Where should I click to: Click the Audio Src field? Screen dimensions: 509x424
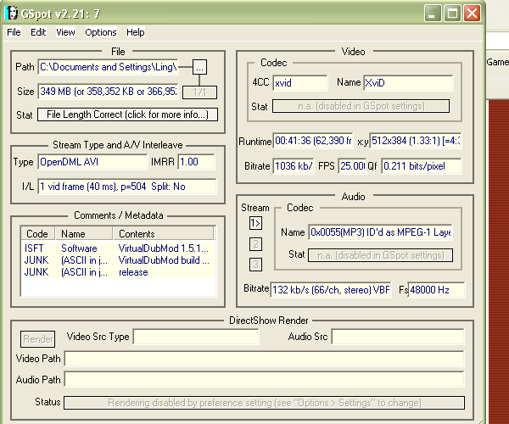coord(398,337)
